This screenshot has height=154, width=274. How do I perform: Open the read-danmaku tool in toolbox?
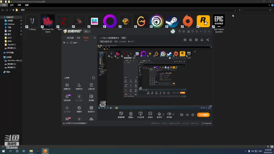(91, 98)
